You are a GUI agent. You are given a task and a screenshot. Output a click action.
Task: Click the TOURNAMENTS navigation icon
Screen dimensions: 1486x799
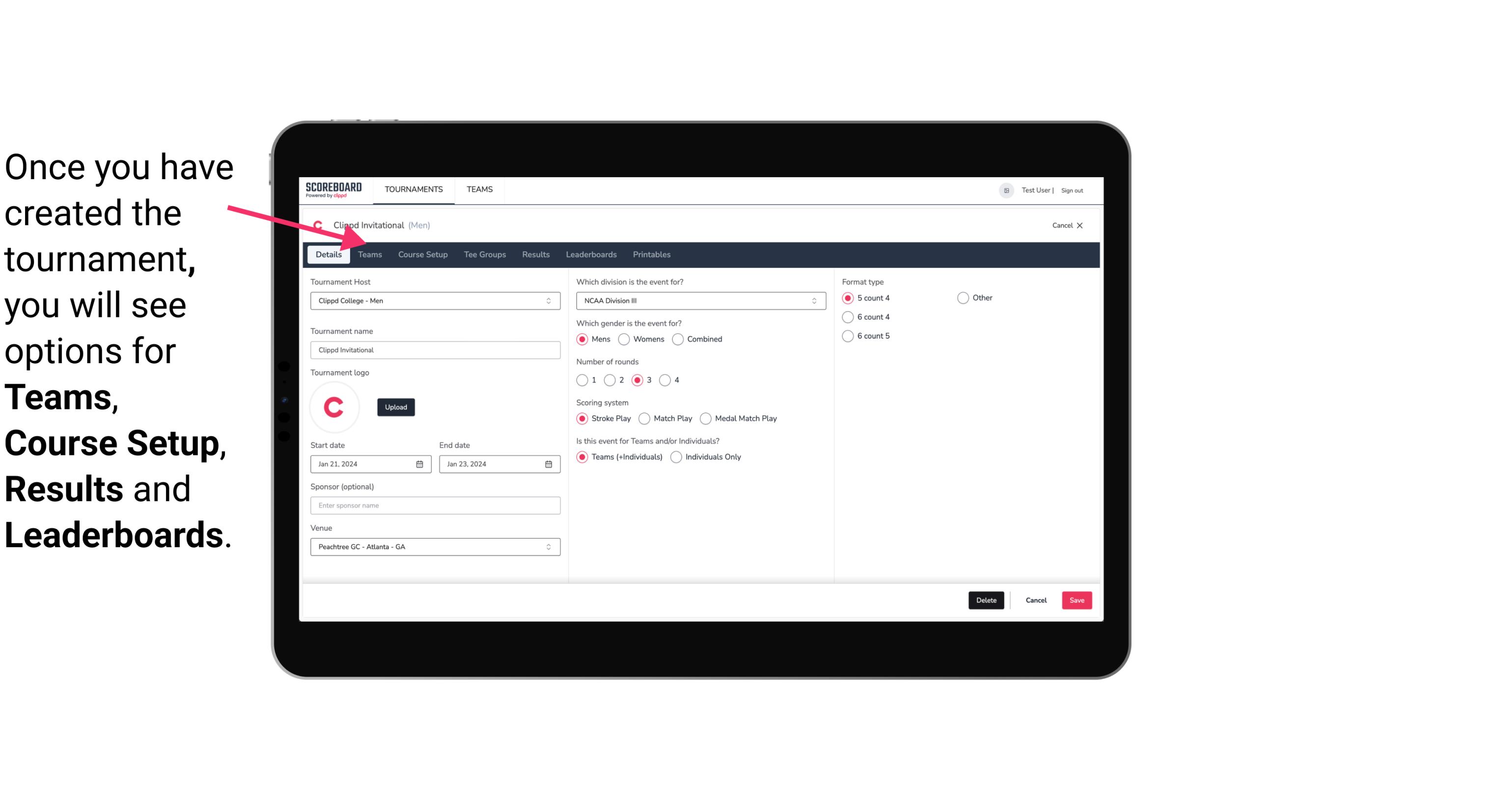pyautogui.click(x=413, y=189)
